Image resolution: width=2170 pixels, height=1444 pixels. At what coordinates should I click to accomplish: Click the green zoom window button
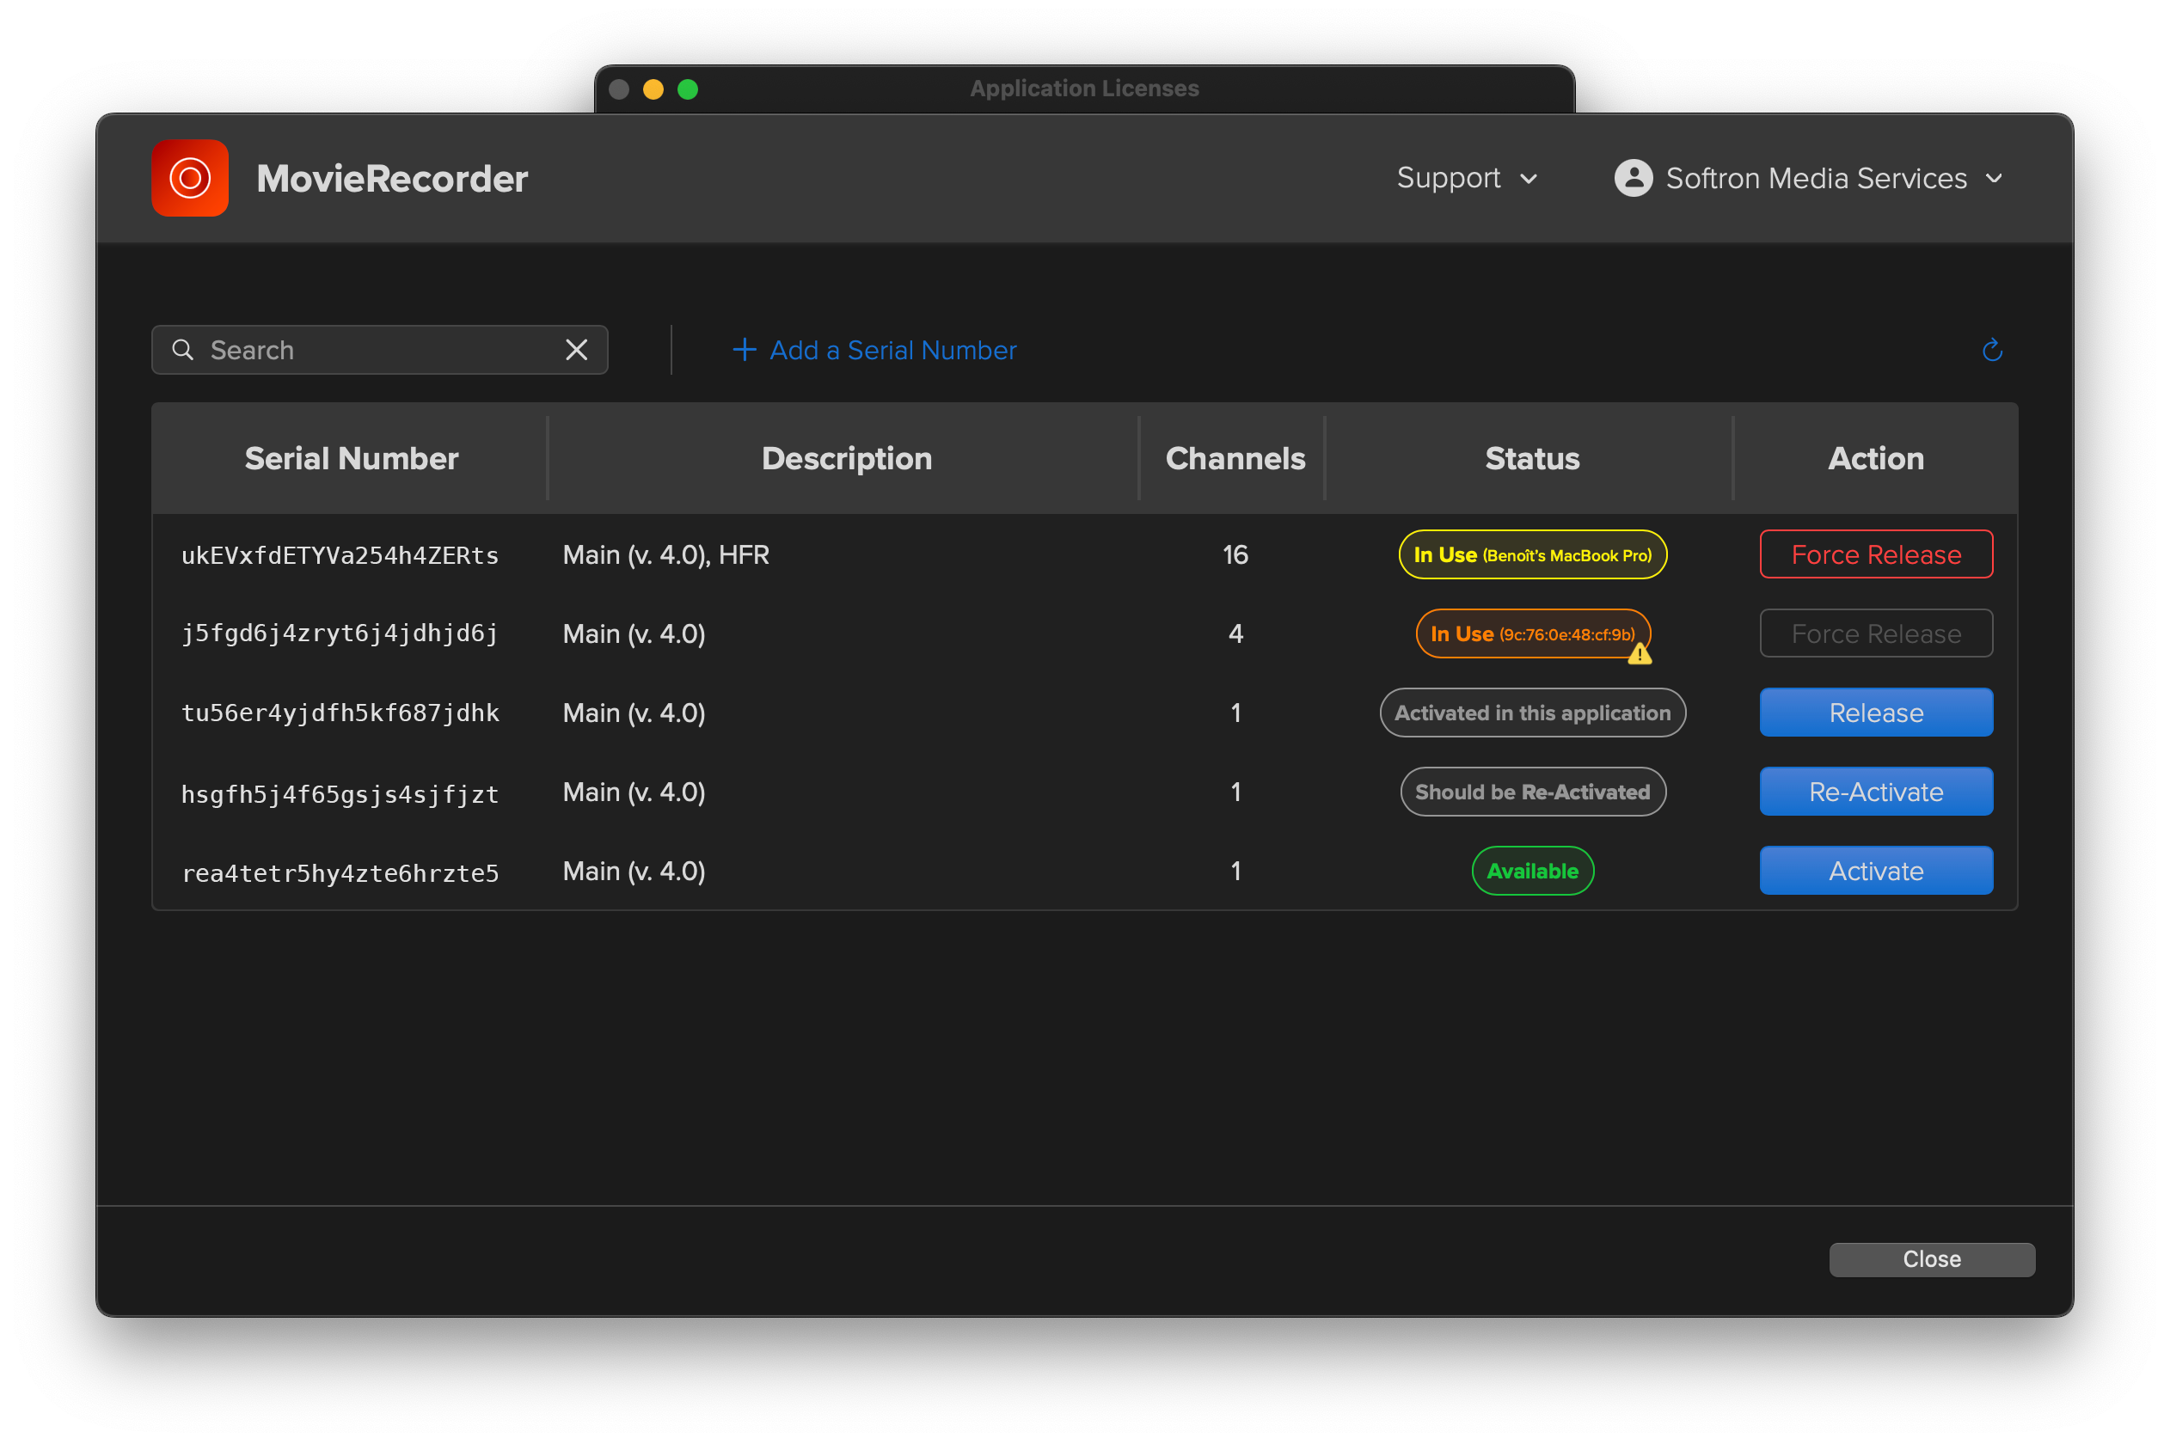(687, 89)
